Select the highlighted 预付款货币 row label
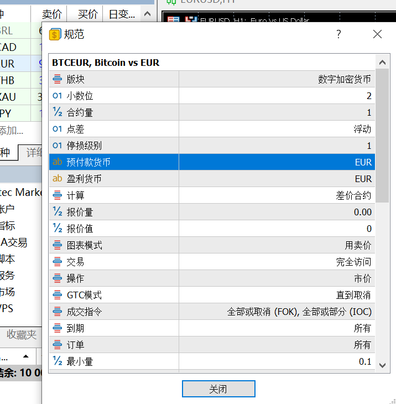The width and height of the screenshot is (396, 404). point(88,162)
